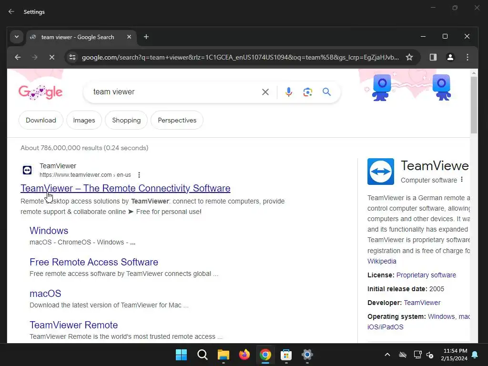Click the scrollbar up arrow
Screen dimensions: 488x366
474,73
